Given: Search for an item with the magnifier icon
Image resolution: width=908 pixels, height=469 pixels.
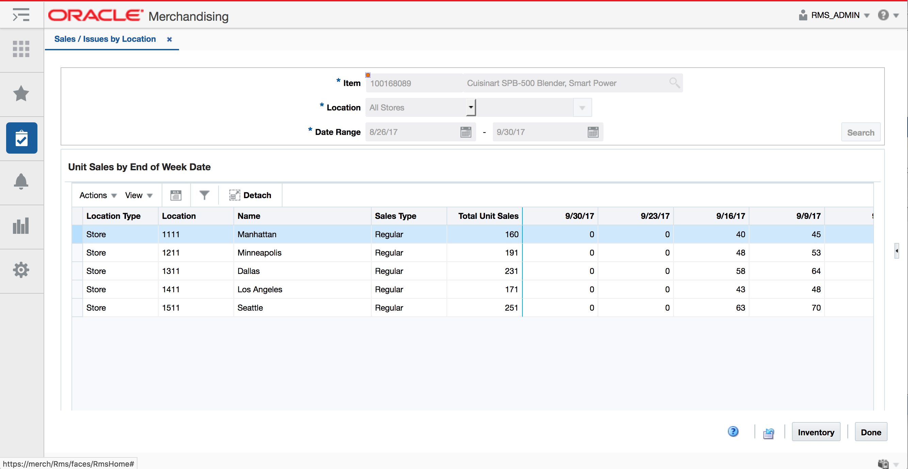Looking at the screenshot, I should [674, 83].
